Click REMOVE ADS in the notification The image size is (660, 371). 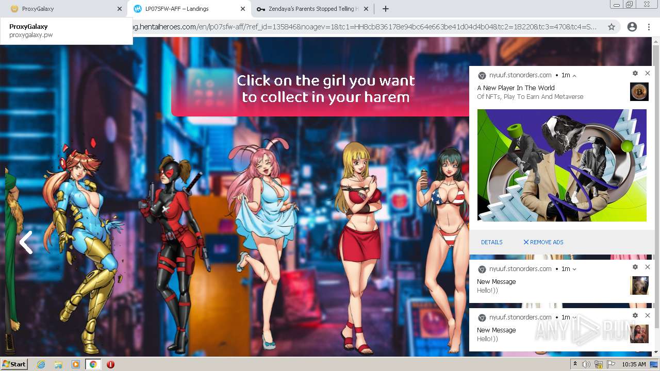[543, 242]
